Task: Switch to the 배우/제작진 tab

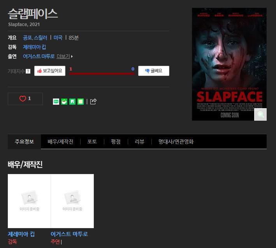Action: pos(60,142)
